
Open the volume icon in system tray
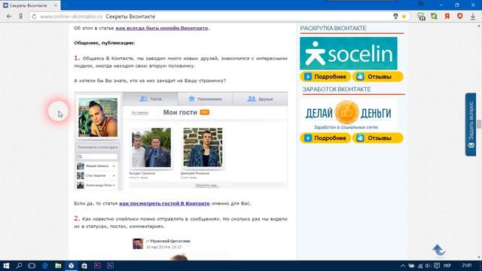(x=428, y=266)
